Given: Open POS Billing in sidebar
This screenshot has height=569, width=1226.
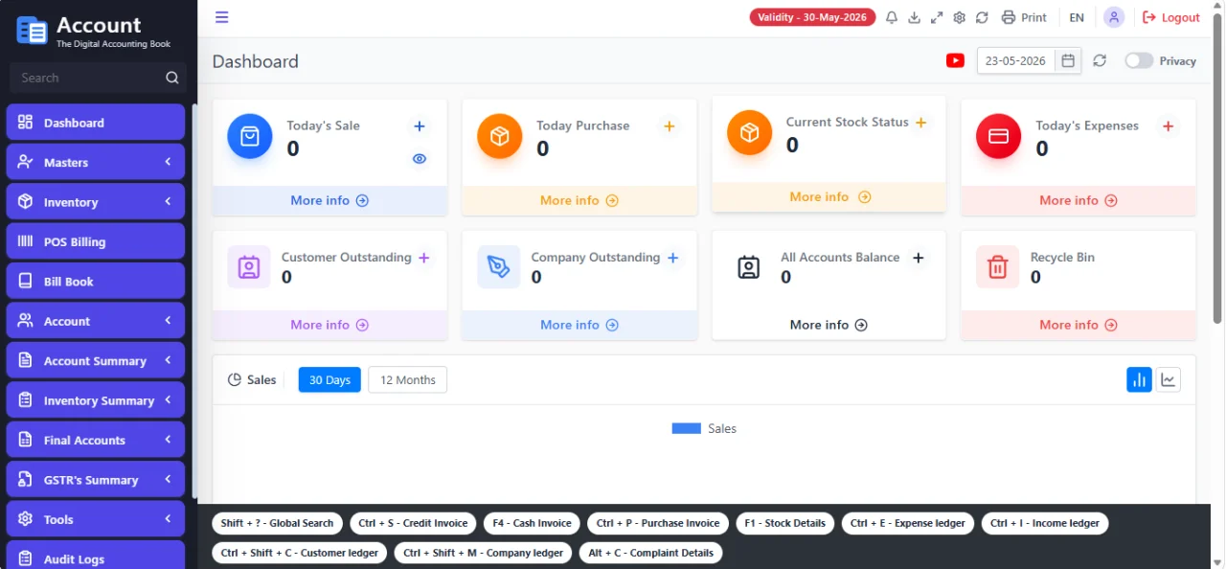Looking at the screenshot, I should click(x=96, y=241).
